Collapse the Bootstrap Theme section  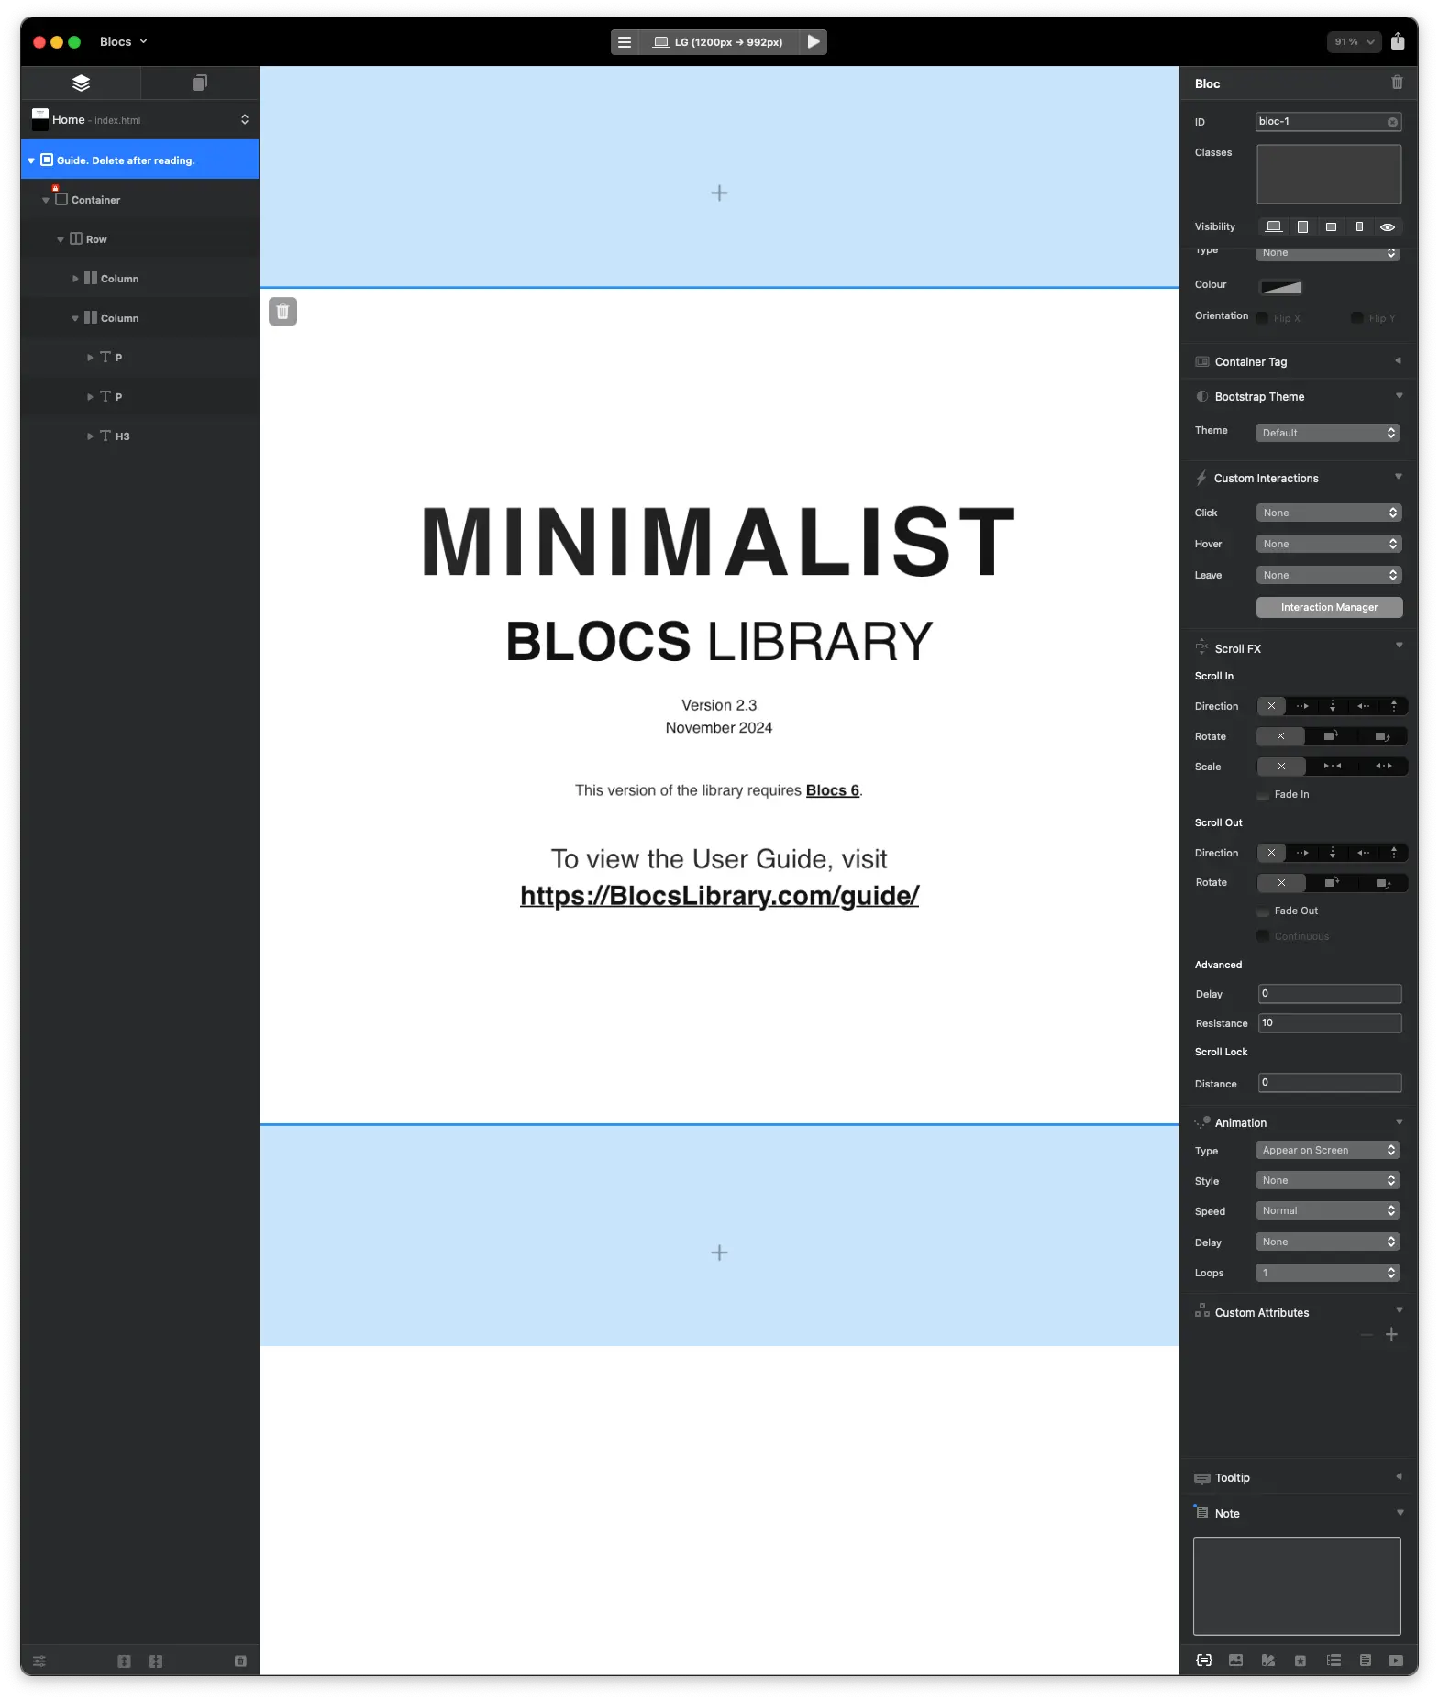click(x=1399, y=396)
